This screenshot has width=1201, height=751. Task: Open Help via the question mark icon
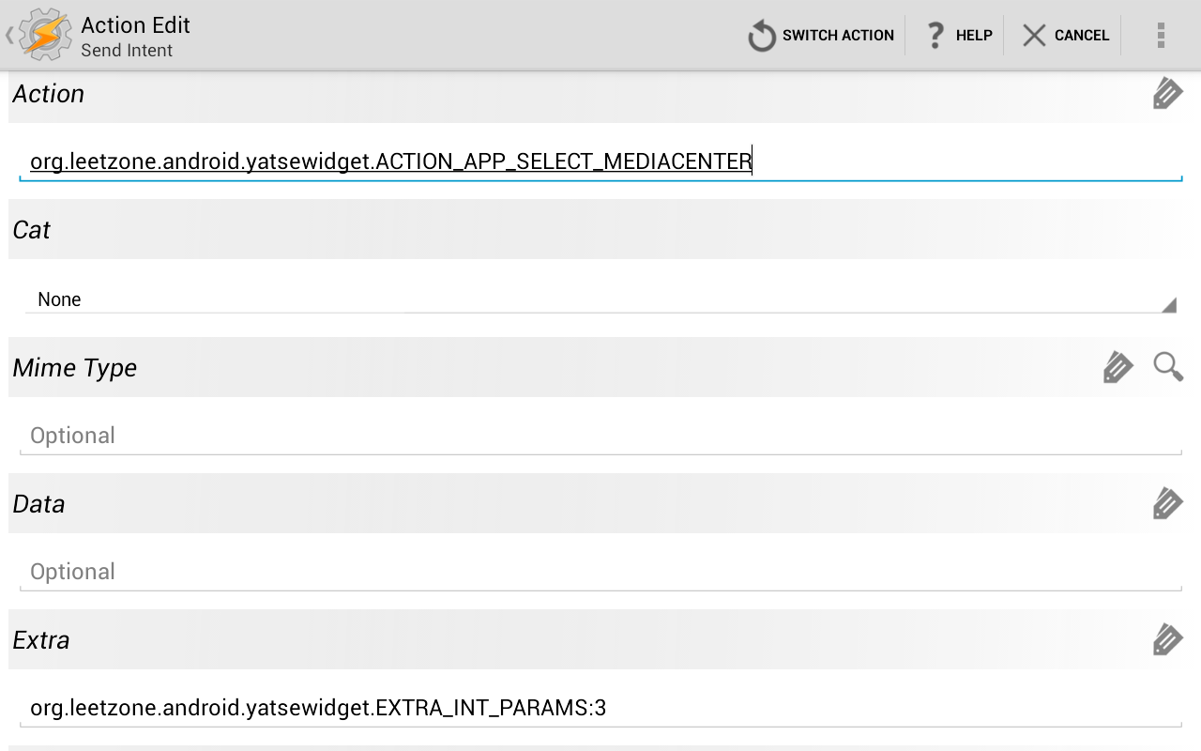[x=935, y=36]
